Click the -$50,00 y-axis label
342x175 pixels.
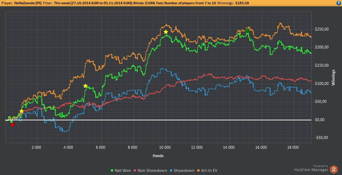(322, 138)
